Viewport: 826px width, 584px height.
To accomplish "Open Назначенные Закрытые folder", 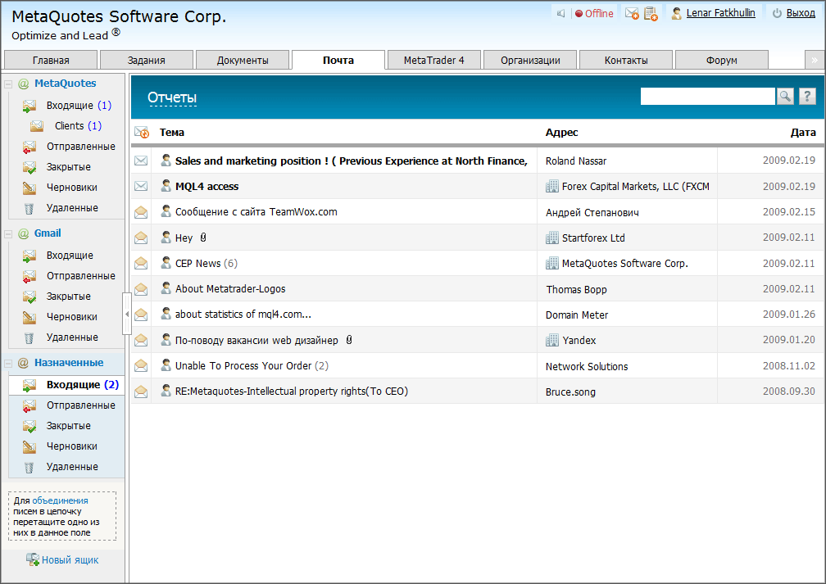I will pyautogui.click(x=69, y=426).
